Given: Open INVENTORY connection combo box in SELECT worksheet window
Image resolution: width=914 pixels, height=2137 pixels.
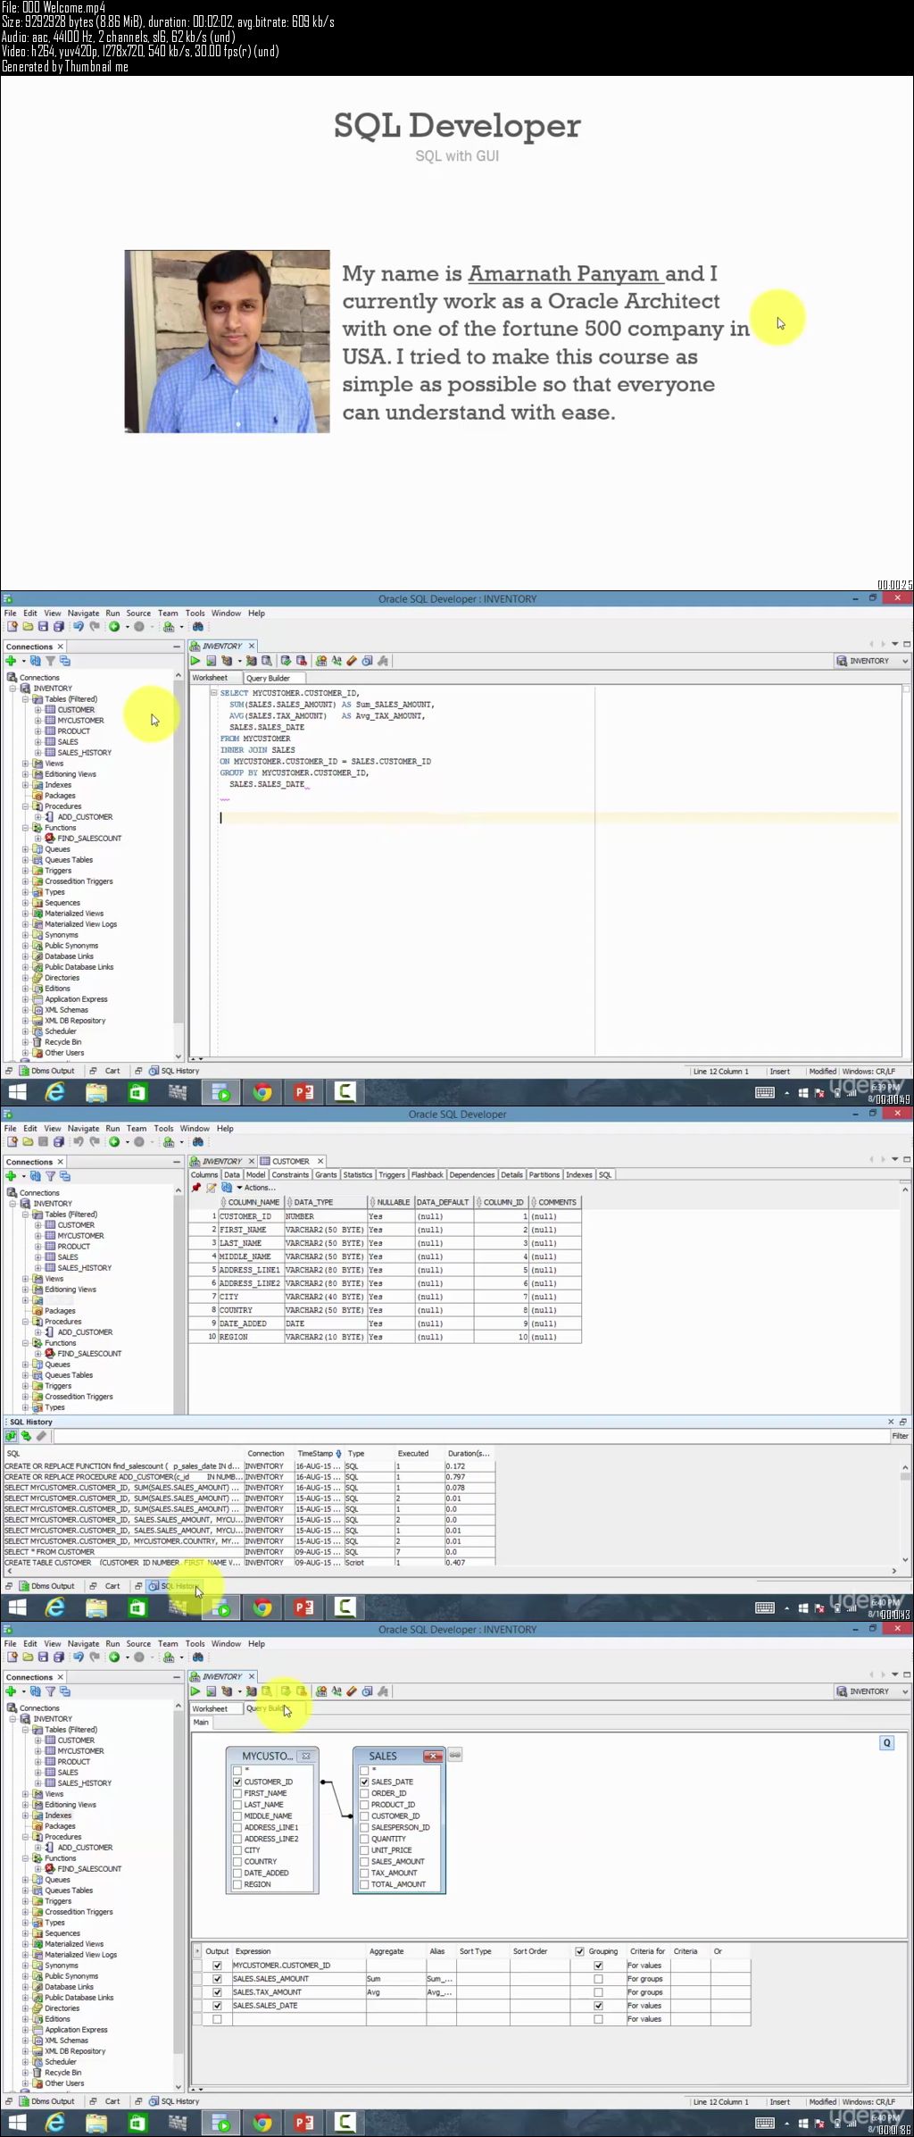Looking at the screenshot, I should click(x=872, y=661).
